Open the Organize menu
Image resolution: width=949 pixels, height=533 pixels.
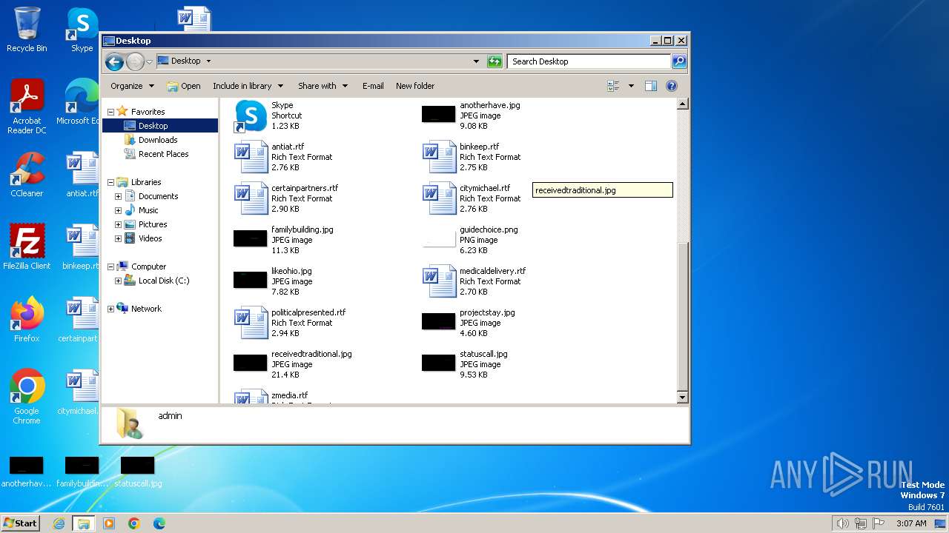pos(132,86)
